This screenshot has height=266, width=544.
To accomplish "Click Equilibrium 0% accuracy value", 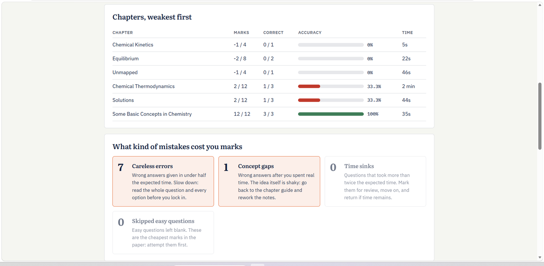I will pos(370,59).
